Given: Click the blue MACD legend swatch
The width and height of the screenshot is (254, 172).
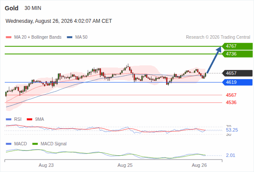Looking at the screenshot, I should [x=9, y=144].
